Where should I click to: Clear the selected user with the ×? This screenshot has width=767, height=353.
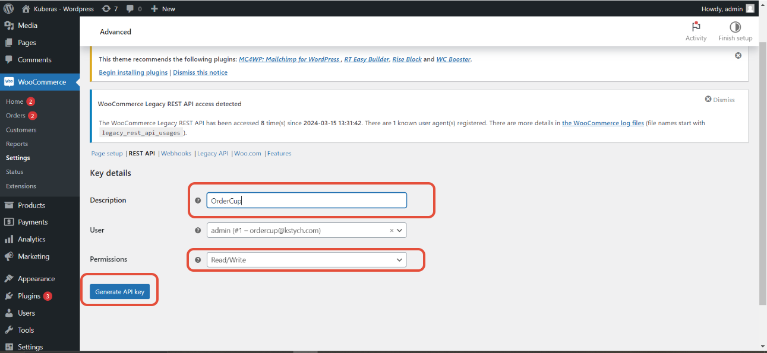point(392,230)
